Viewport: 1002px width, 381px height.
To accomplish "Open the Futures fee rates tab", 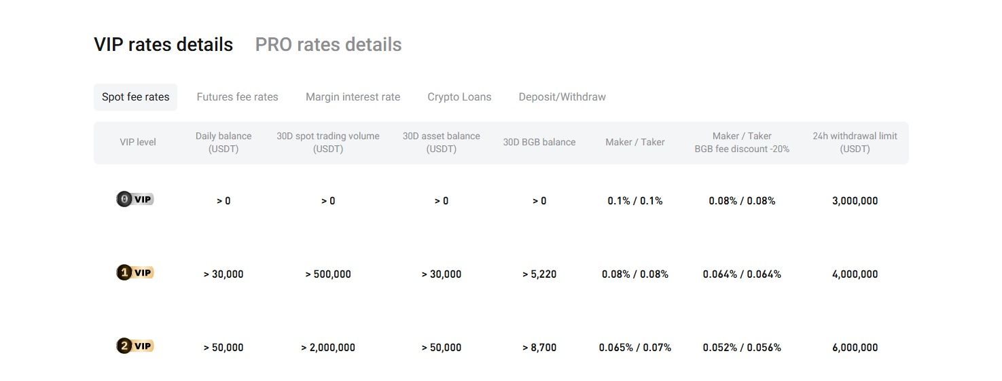I will coord(237,97).
